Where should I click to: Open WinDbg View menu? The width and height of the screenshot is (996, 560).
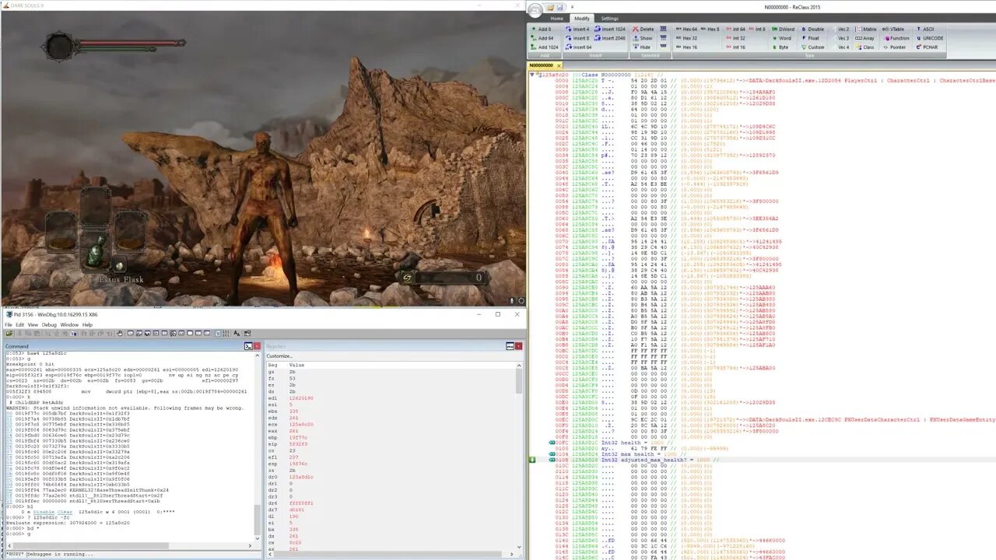[x=33, y=324]
